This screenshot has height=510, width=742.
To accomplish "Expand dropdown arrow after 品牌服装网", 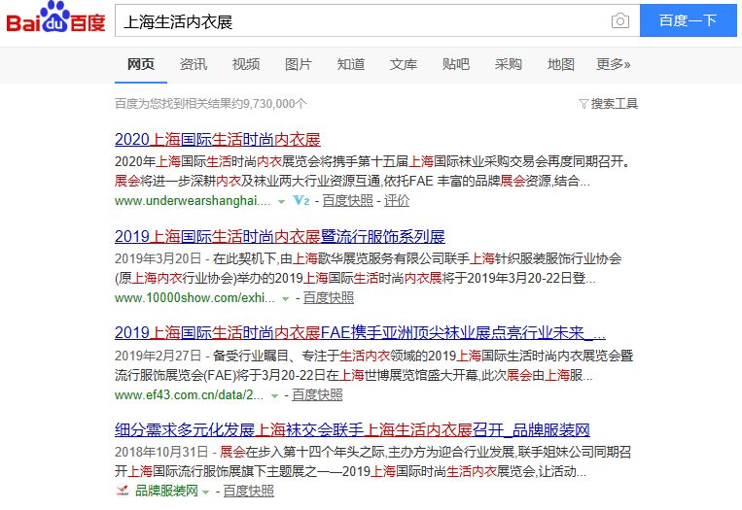I will tap(205, 493).
